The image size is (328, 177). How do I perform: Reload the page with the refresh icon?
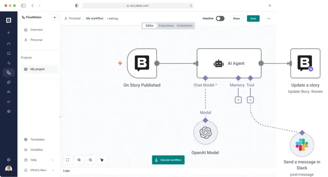191,6
